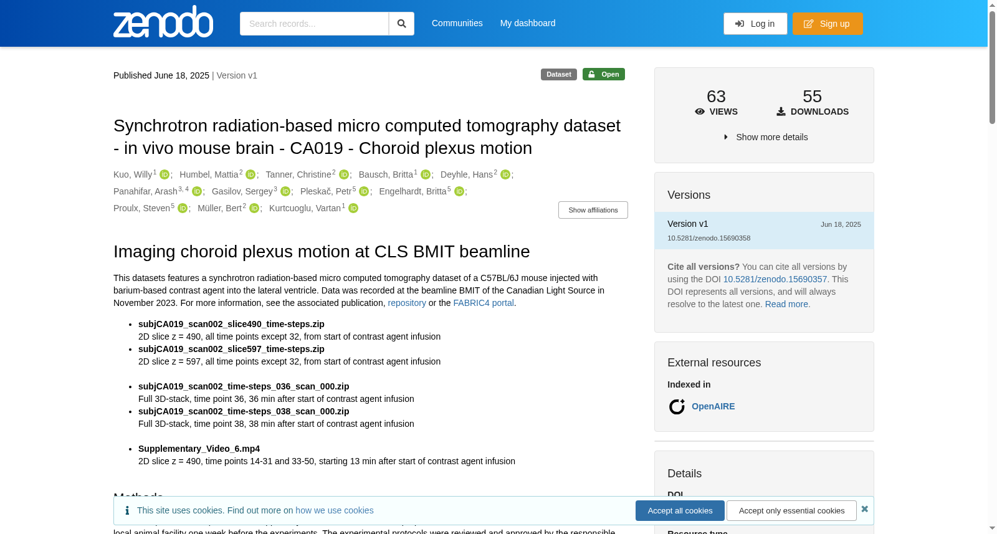Open Bert Müller's ORCID icon
Screen dimensions: 997x534
click(254, 209)
